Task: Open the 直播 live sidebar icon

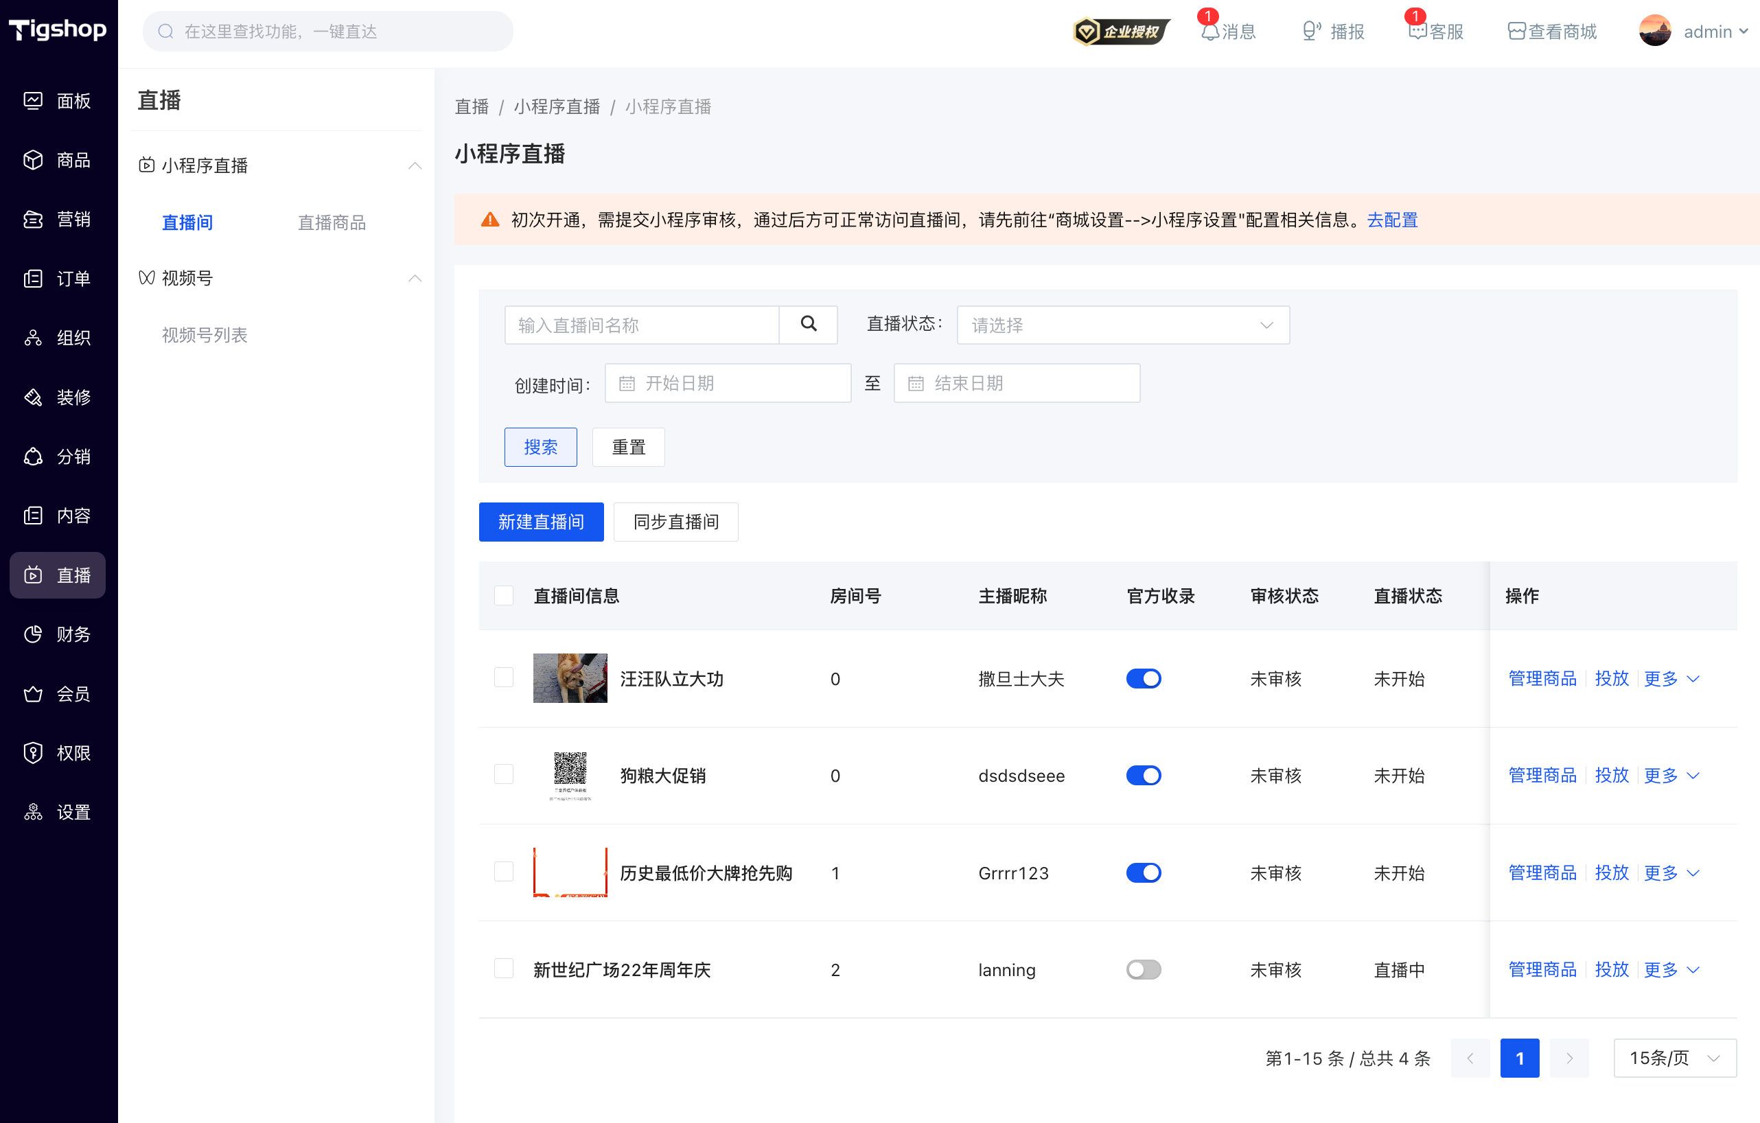Action: click(x=33, y=575)
